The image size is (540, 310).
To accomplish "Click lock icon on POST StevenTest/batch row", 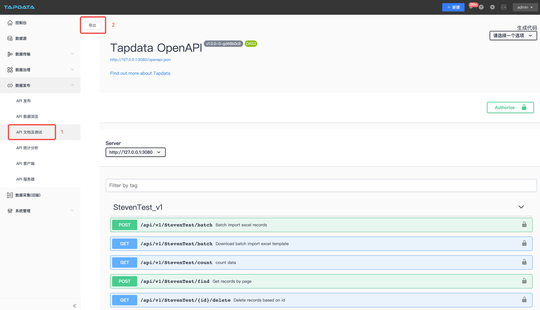I will 524,225.
